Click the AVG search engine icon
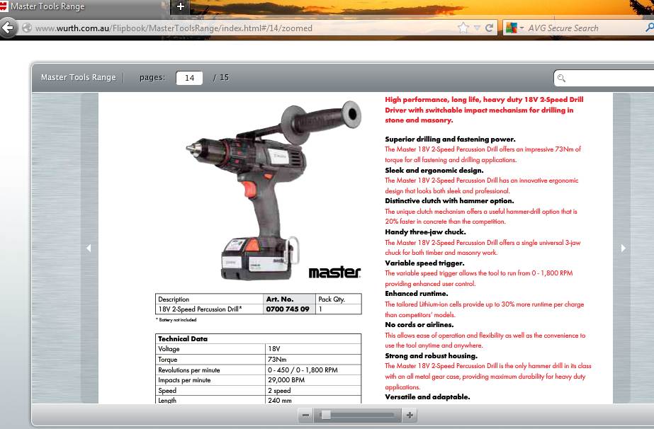This screenshot has height=429, width=654. [x=511, y=28]
